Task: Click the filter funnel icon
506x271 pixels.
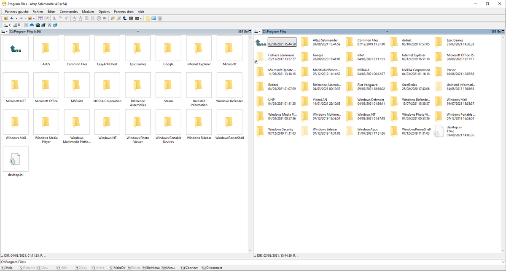Action: pyautogui.click(x=40, y=19)
